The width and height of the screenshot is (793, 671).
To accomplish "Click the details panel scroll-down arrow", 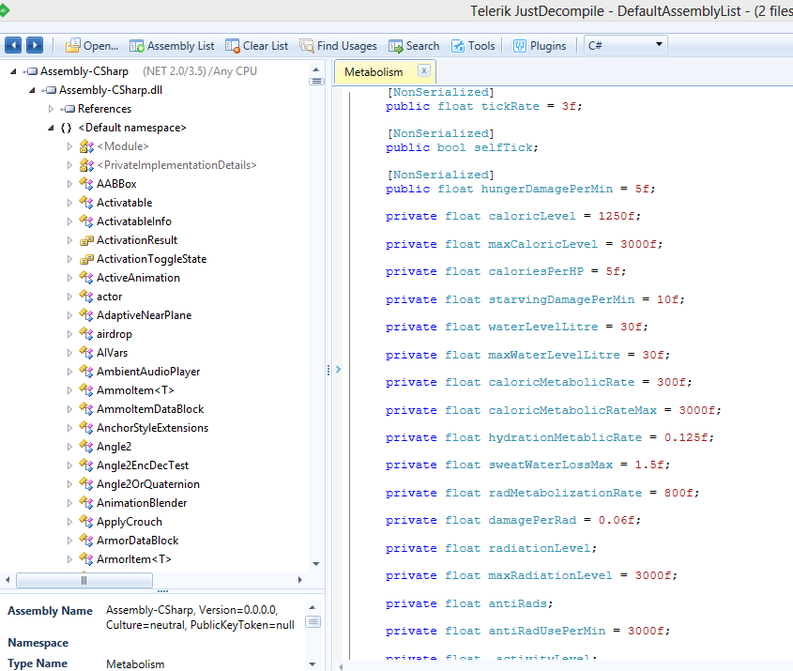I will 313,663.
